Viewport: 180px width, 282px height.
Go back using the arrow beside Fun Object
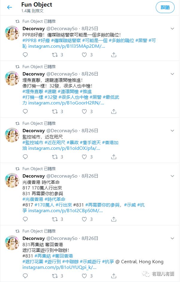point(9,7)
